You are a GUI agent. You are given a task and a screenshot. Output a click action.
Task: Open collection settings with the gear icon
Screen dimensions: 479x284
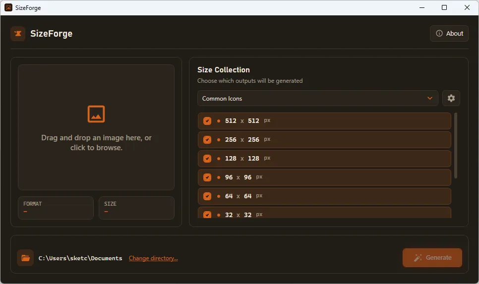tap(451, 98)
